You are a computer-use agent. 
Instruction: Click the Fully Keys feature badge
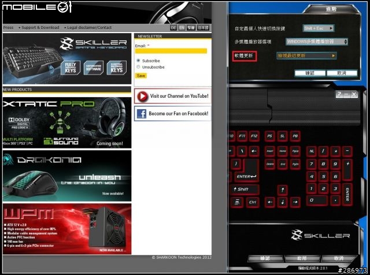click(x=71, y=68)
